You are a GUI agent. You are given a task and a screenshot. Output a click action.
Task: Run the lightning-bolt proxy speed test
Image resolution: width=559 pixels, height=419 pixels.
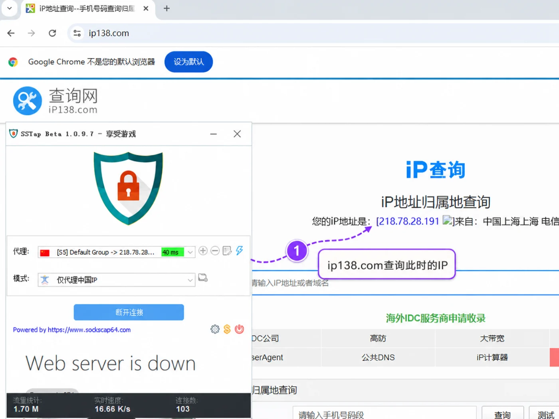pyautogui.click(x=240, y=251)
